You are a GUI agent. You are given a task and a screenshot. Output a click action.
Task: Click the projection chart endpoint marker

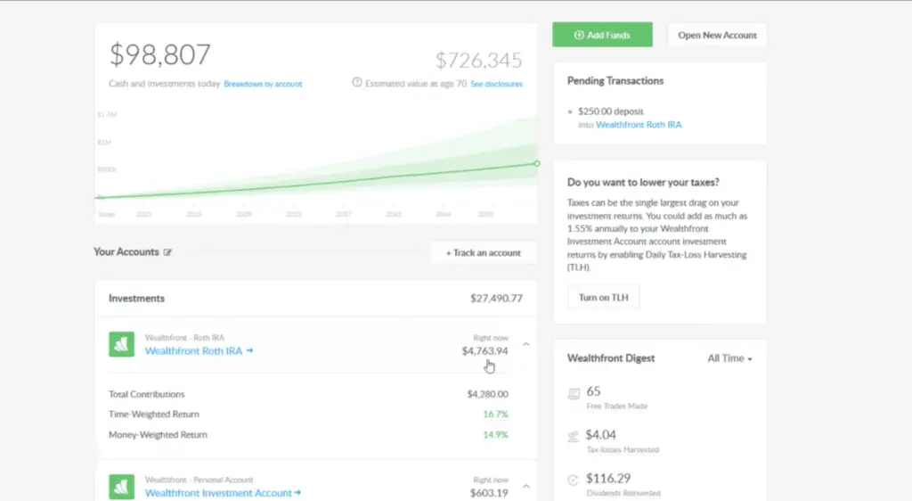pyautogui.click(x=537, y=163)
